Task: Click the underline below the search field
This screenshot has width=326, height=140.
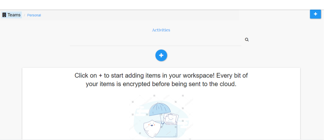Action: click(155, 46)
